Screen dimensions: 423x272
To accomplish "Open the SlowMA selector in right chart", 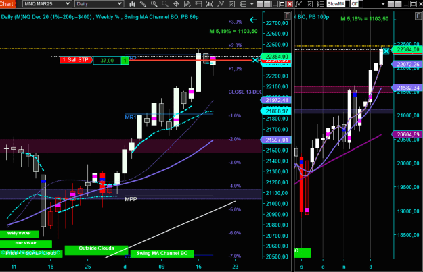I will click(x=338, y=4).
